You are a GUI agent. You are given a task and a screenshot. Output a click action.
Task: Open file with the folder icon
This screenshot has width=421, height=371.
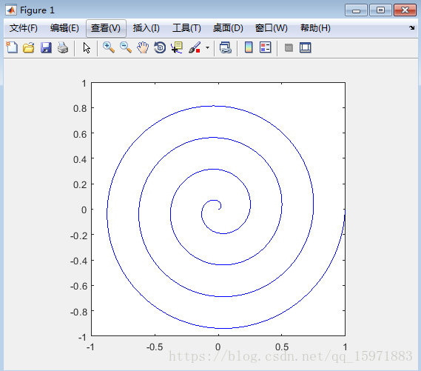tap(29, 48)
